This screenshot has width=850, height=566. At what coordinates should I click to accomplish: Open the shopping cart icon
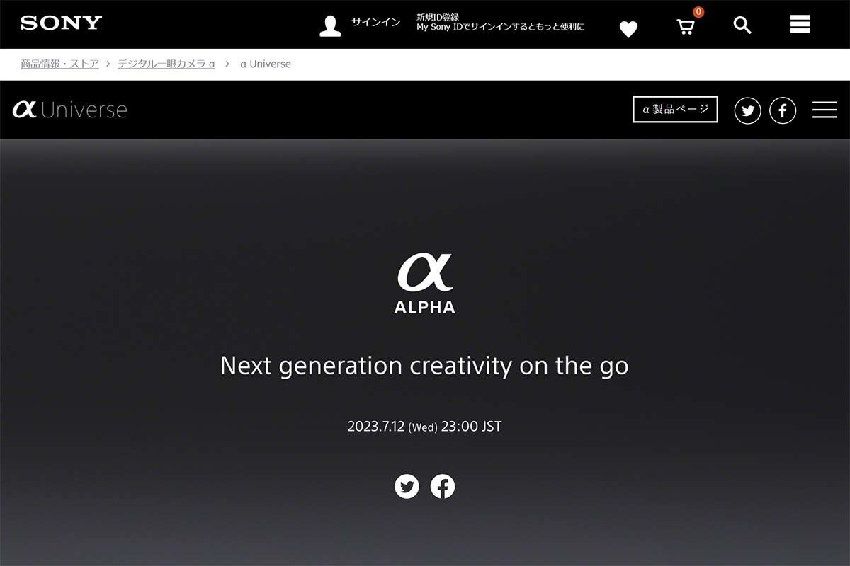click(685, 27)
